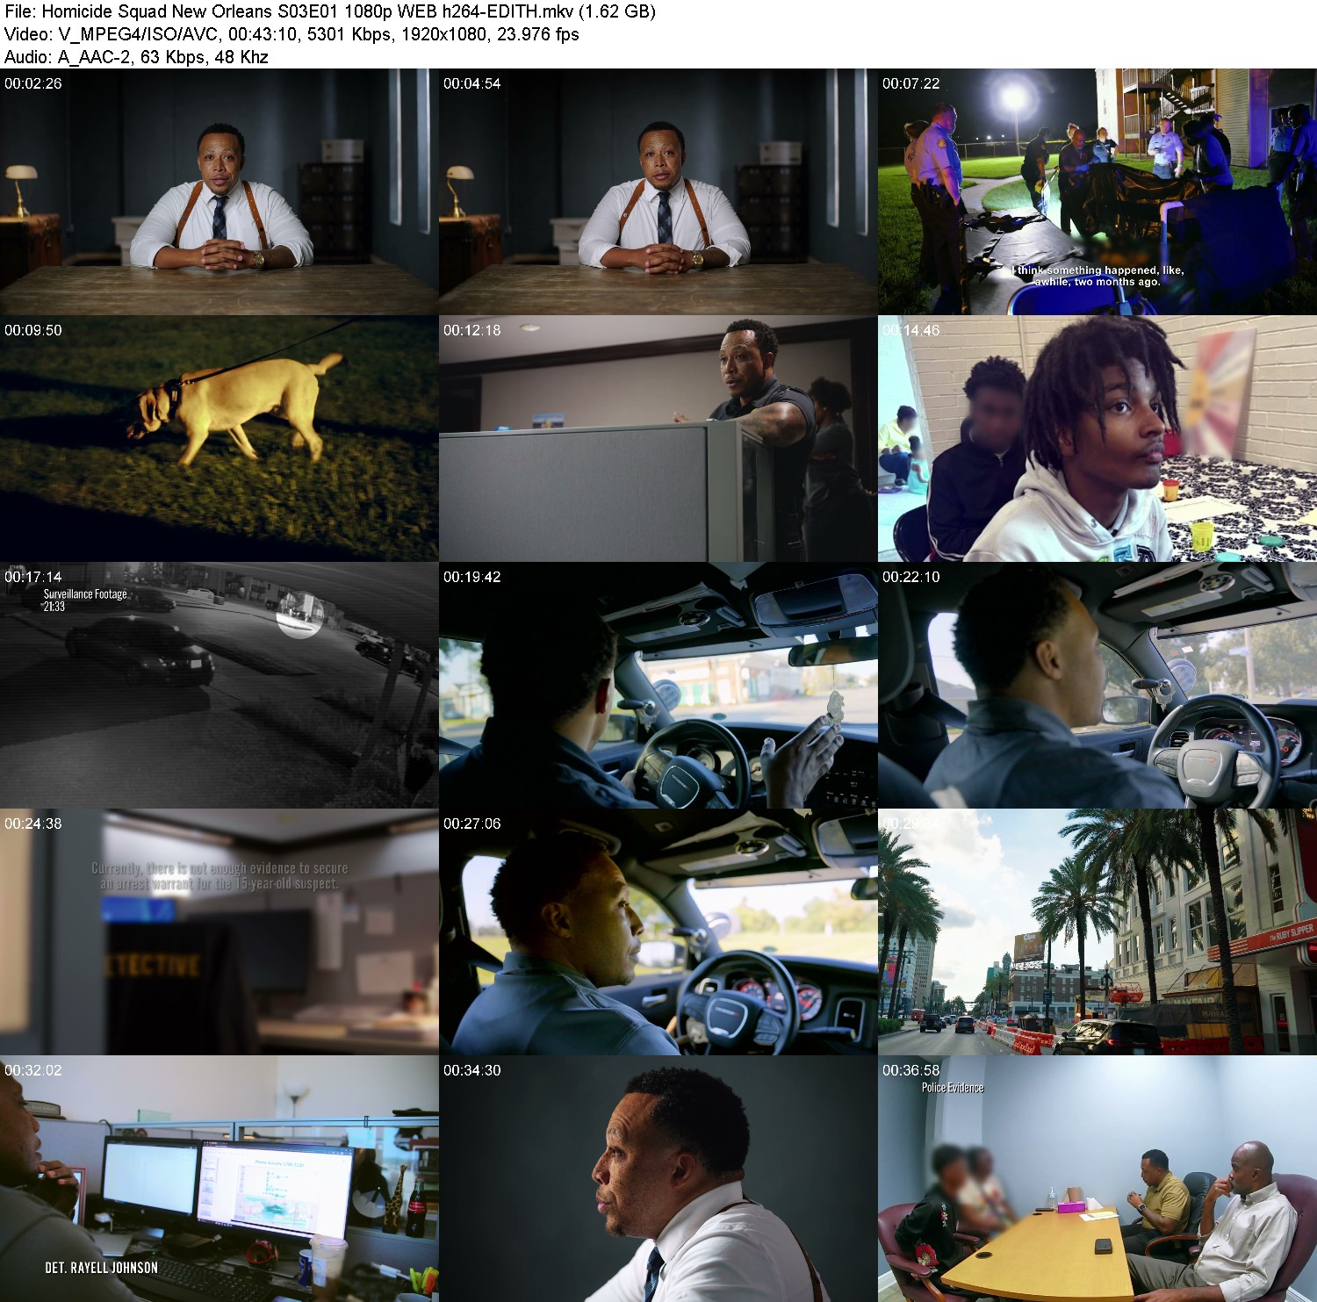
Task: Click the subtitle 'I think something happened'
Action: (1097, 276)
